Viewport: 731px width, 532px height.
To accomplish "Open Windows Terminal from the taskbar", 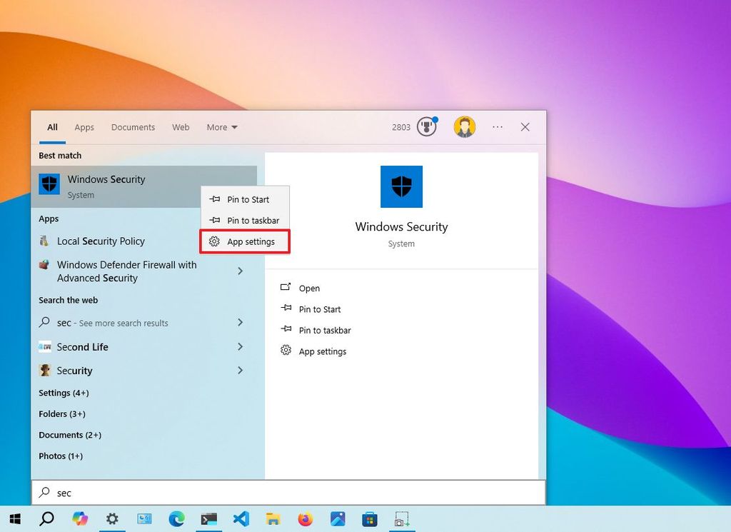I will pyautogui.click(x=209, y=519).
